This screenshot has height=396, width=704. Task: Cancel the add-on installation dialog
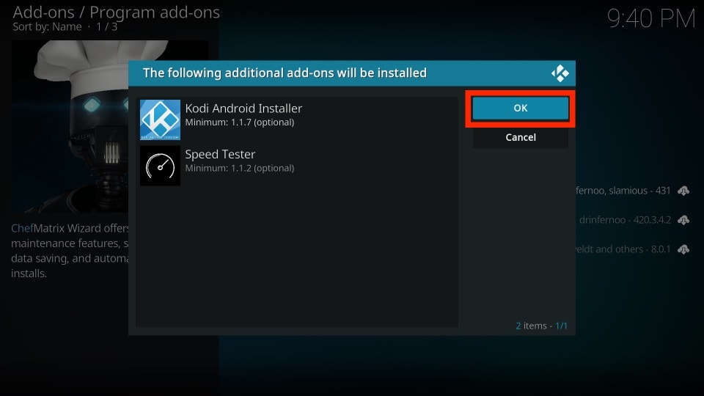coord(521,137)
